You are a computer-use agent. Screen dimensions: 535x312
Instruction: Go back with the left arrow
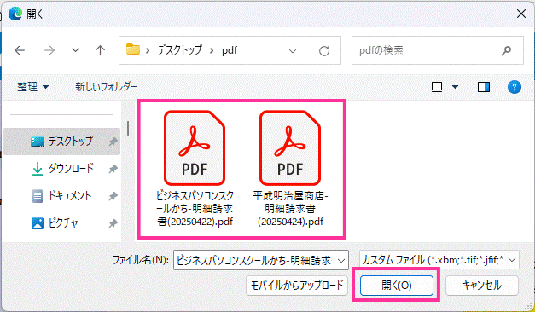(x=20, y=50)
